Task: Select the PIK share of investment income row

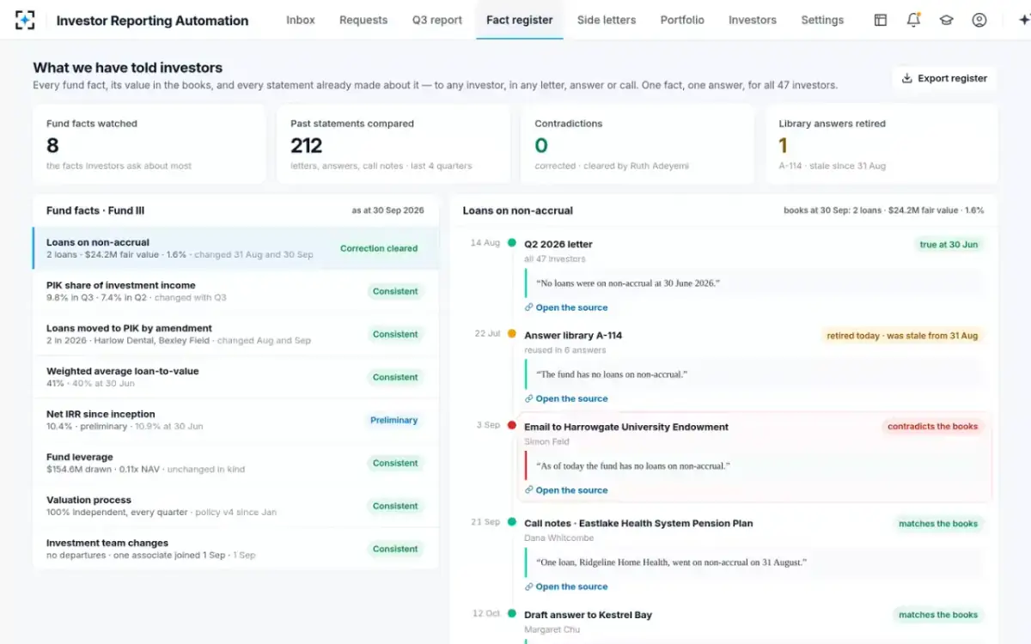Action: (x=235, y=291)
